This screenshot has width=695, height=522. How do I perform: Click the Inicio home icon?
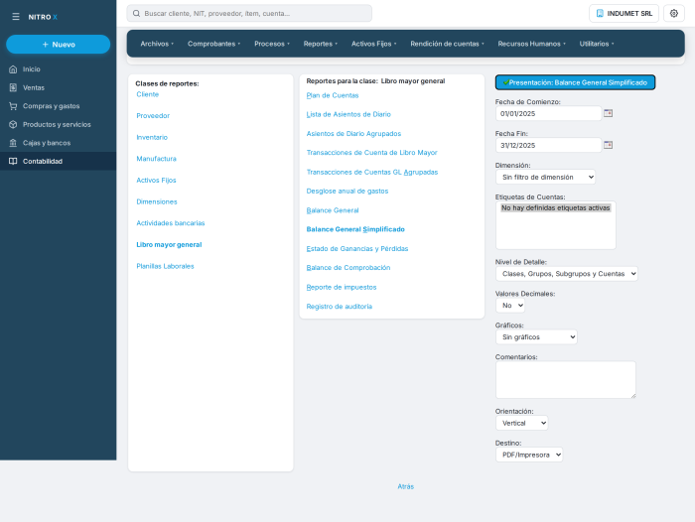point(13,69)
